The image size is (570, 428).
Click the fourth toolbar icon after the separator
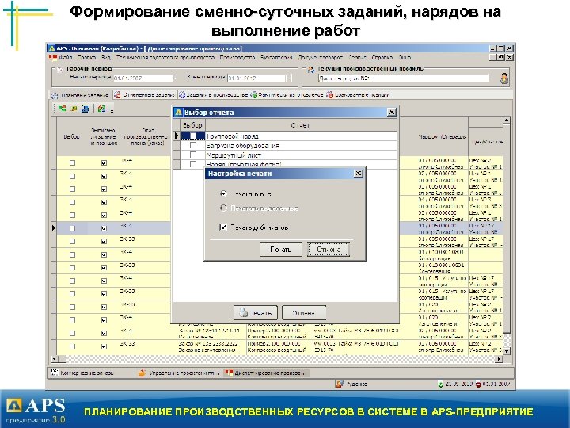(x=102, y=109)
